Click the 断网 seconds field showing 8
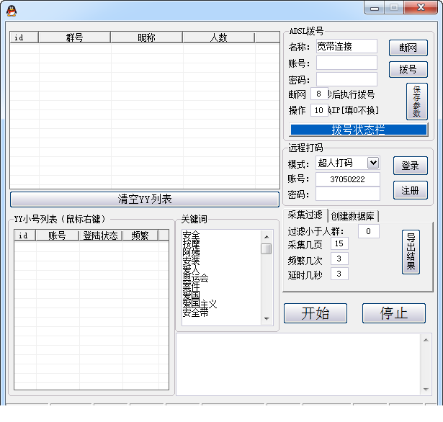The image size is (443, 422). pyautogui.click(x=318, y=94)
